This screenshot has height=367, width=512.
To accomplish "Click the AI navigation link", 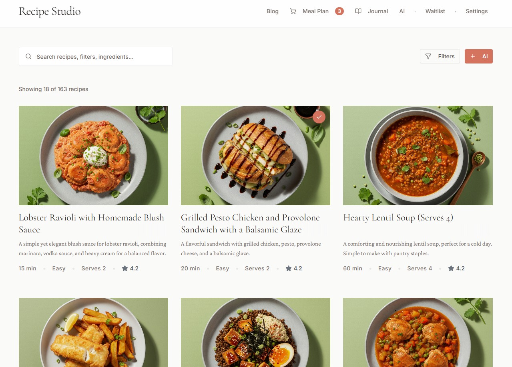I will pos(402,11).
